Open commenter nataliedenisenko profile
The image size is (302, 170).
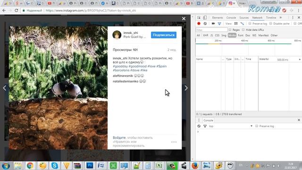126,81
